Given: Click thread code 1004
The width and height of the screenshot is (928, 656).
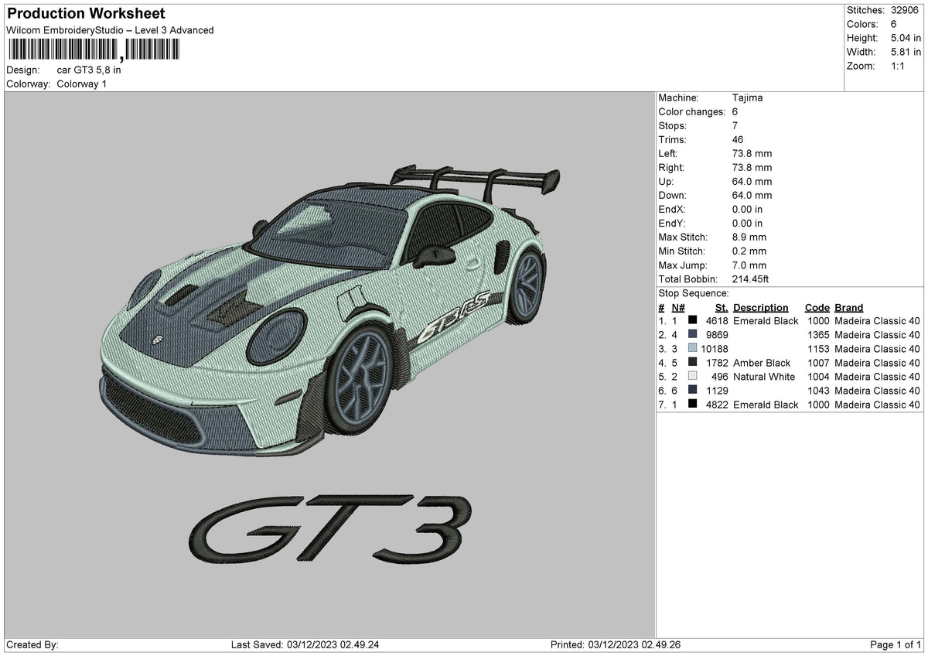Looking at the screenshot, I should coord(818,377).
